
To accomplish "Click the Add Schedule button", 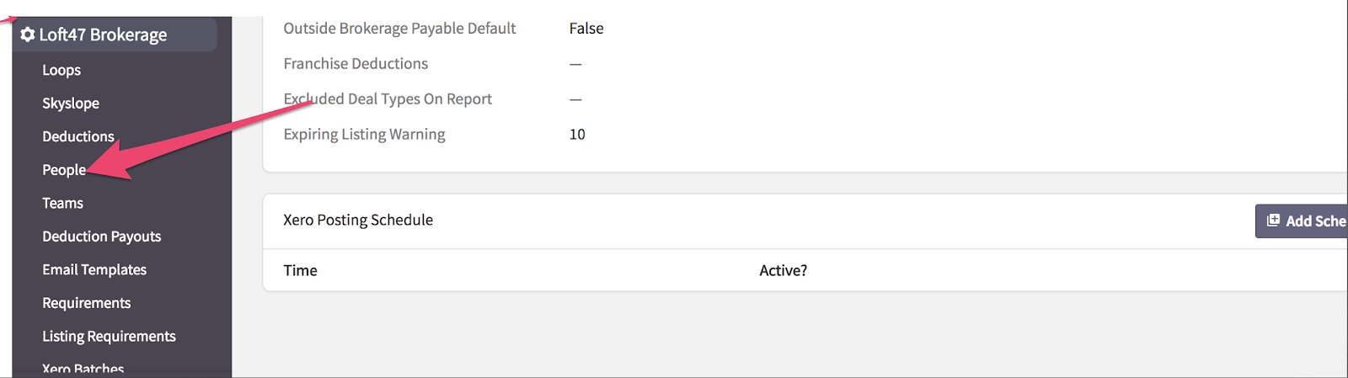I will (1302, 221).
